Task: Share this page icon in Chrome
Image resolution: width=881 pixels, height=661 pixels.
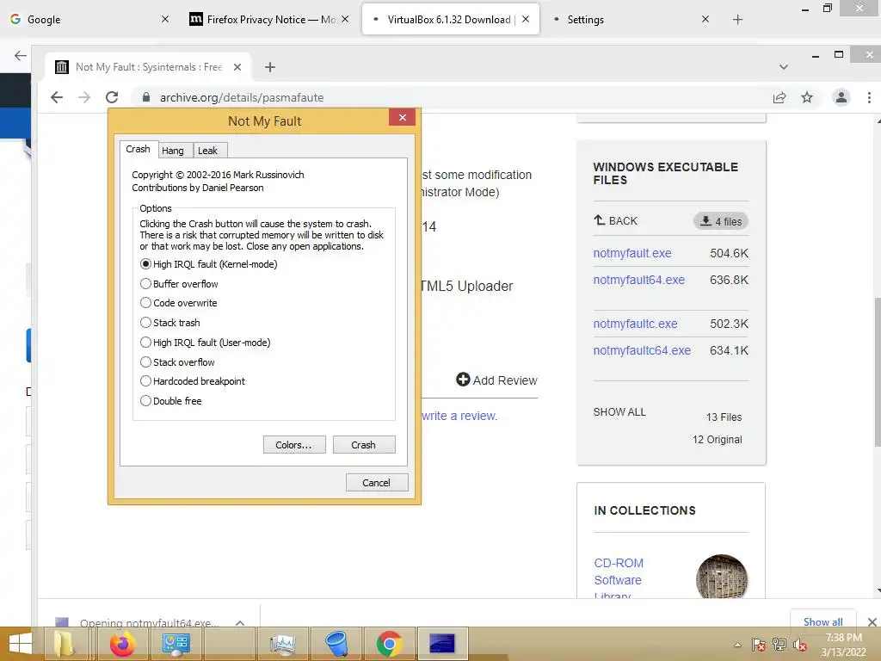Action: [x=779, y=97]
